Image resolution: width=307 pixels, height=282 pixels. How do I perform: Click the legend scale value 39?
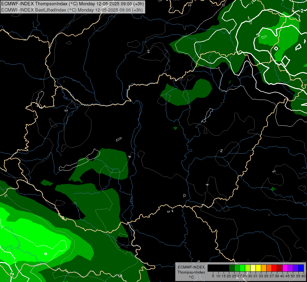point(277,276)
